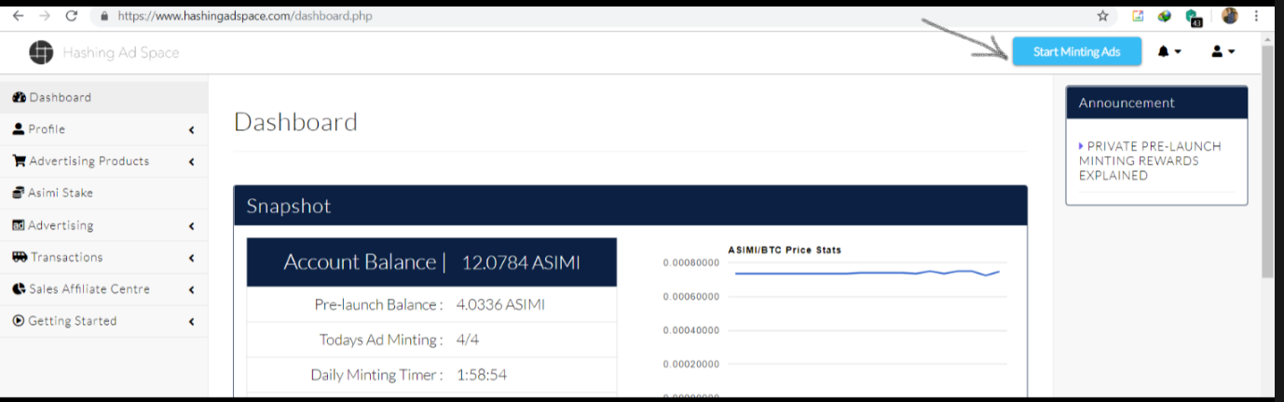Click the '0.00040000' chart axis label
Viewport: 1284px width, 402px height.
click(690, 330)
